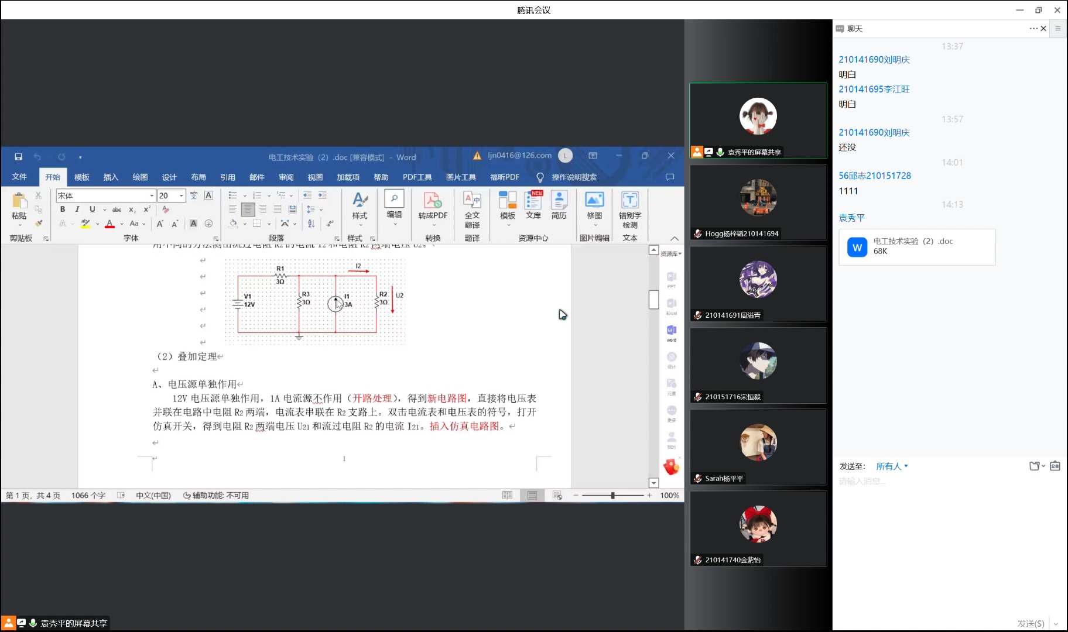Open the font color dropdown arrow
Viewport: 1068px width, 632px height.
click(122, 224)
